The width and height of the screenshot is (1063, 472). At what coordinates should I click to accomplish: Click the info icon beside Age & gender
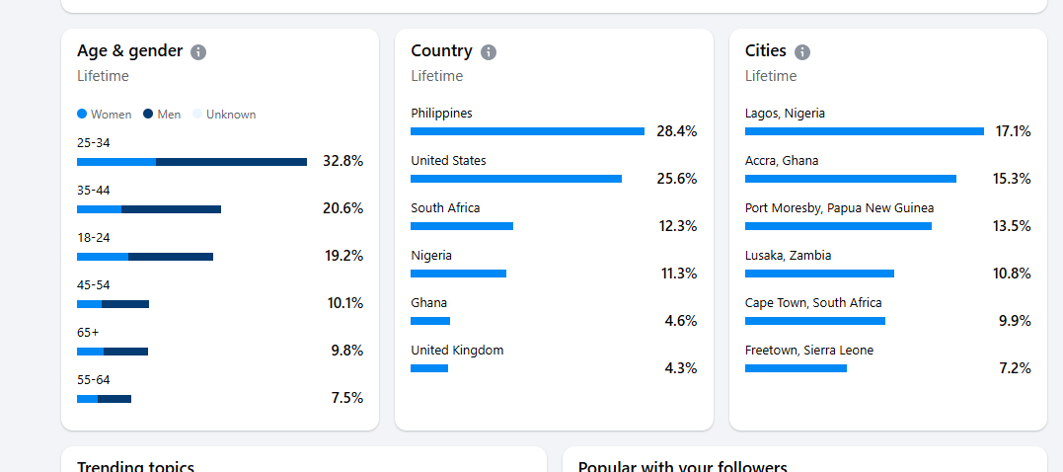(x=198, y=52)
